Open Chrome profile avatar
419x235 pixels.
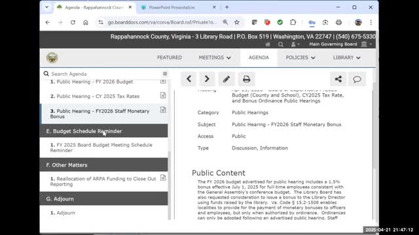coord(358,22)
